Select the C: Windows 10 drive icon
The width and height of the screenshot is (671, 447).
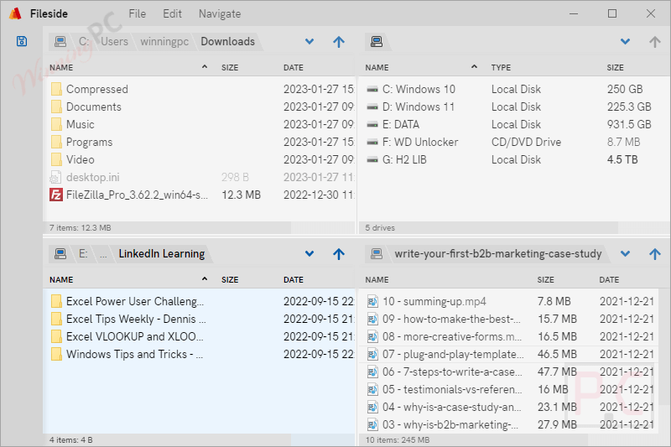[x=372, y=90]
